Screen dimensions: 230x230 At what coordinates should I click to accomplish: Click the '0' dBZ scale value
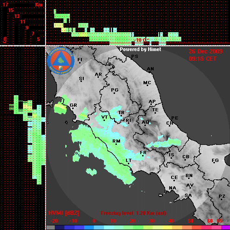(94, 221)
